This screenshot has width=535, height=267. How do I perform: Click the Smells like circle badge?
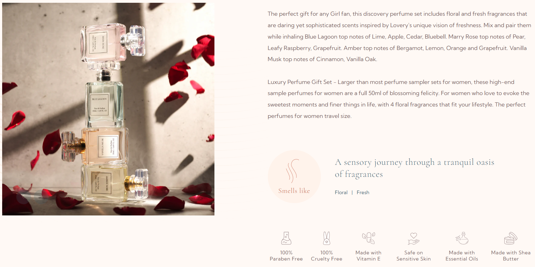(294, 177)
